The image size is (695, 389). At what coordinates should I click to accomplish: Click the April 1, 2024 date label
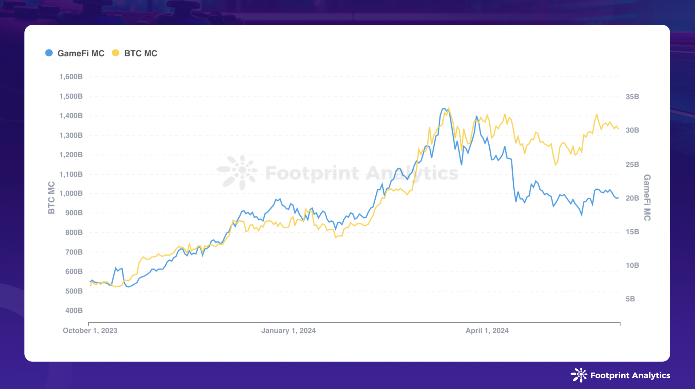coord(487,331)
